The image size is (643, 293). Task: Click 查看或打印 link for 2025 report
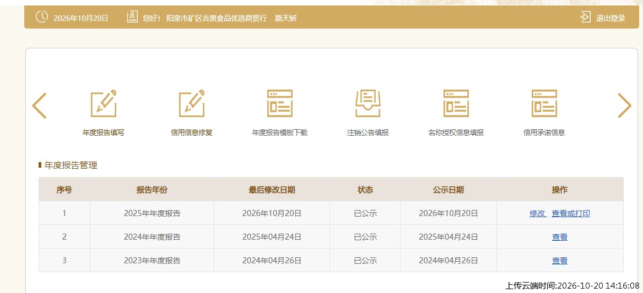pos(571,213)
